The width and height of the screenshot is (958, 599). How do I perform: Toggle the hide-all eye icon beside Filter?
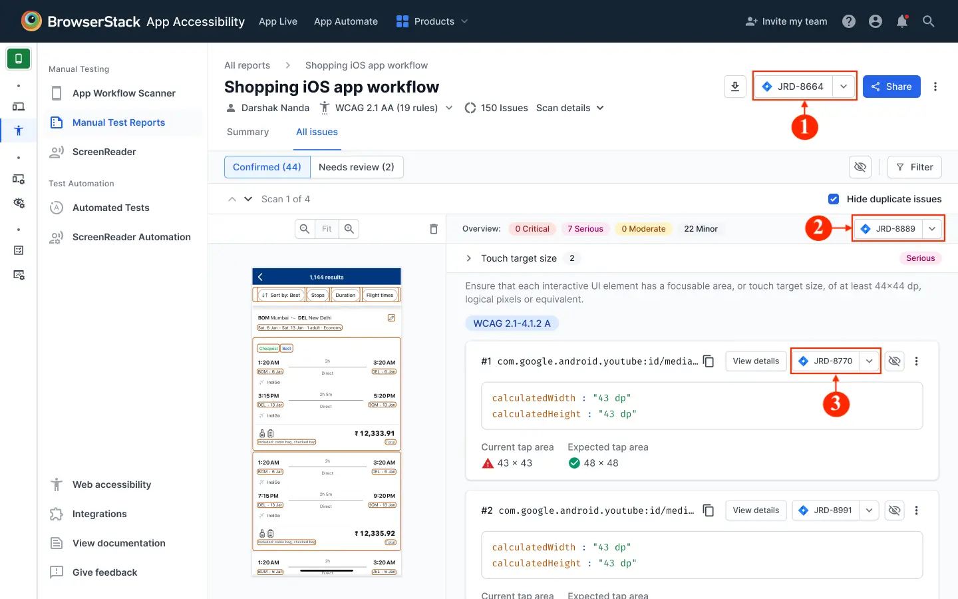[860, 167]
